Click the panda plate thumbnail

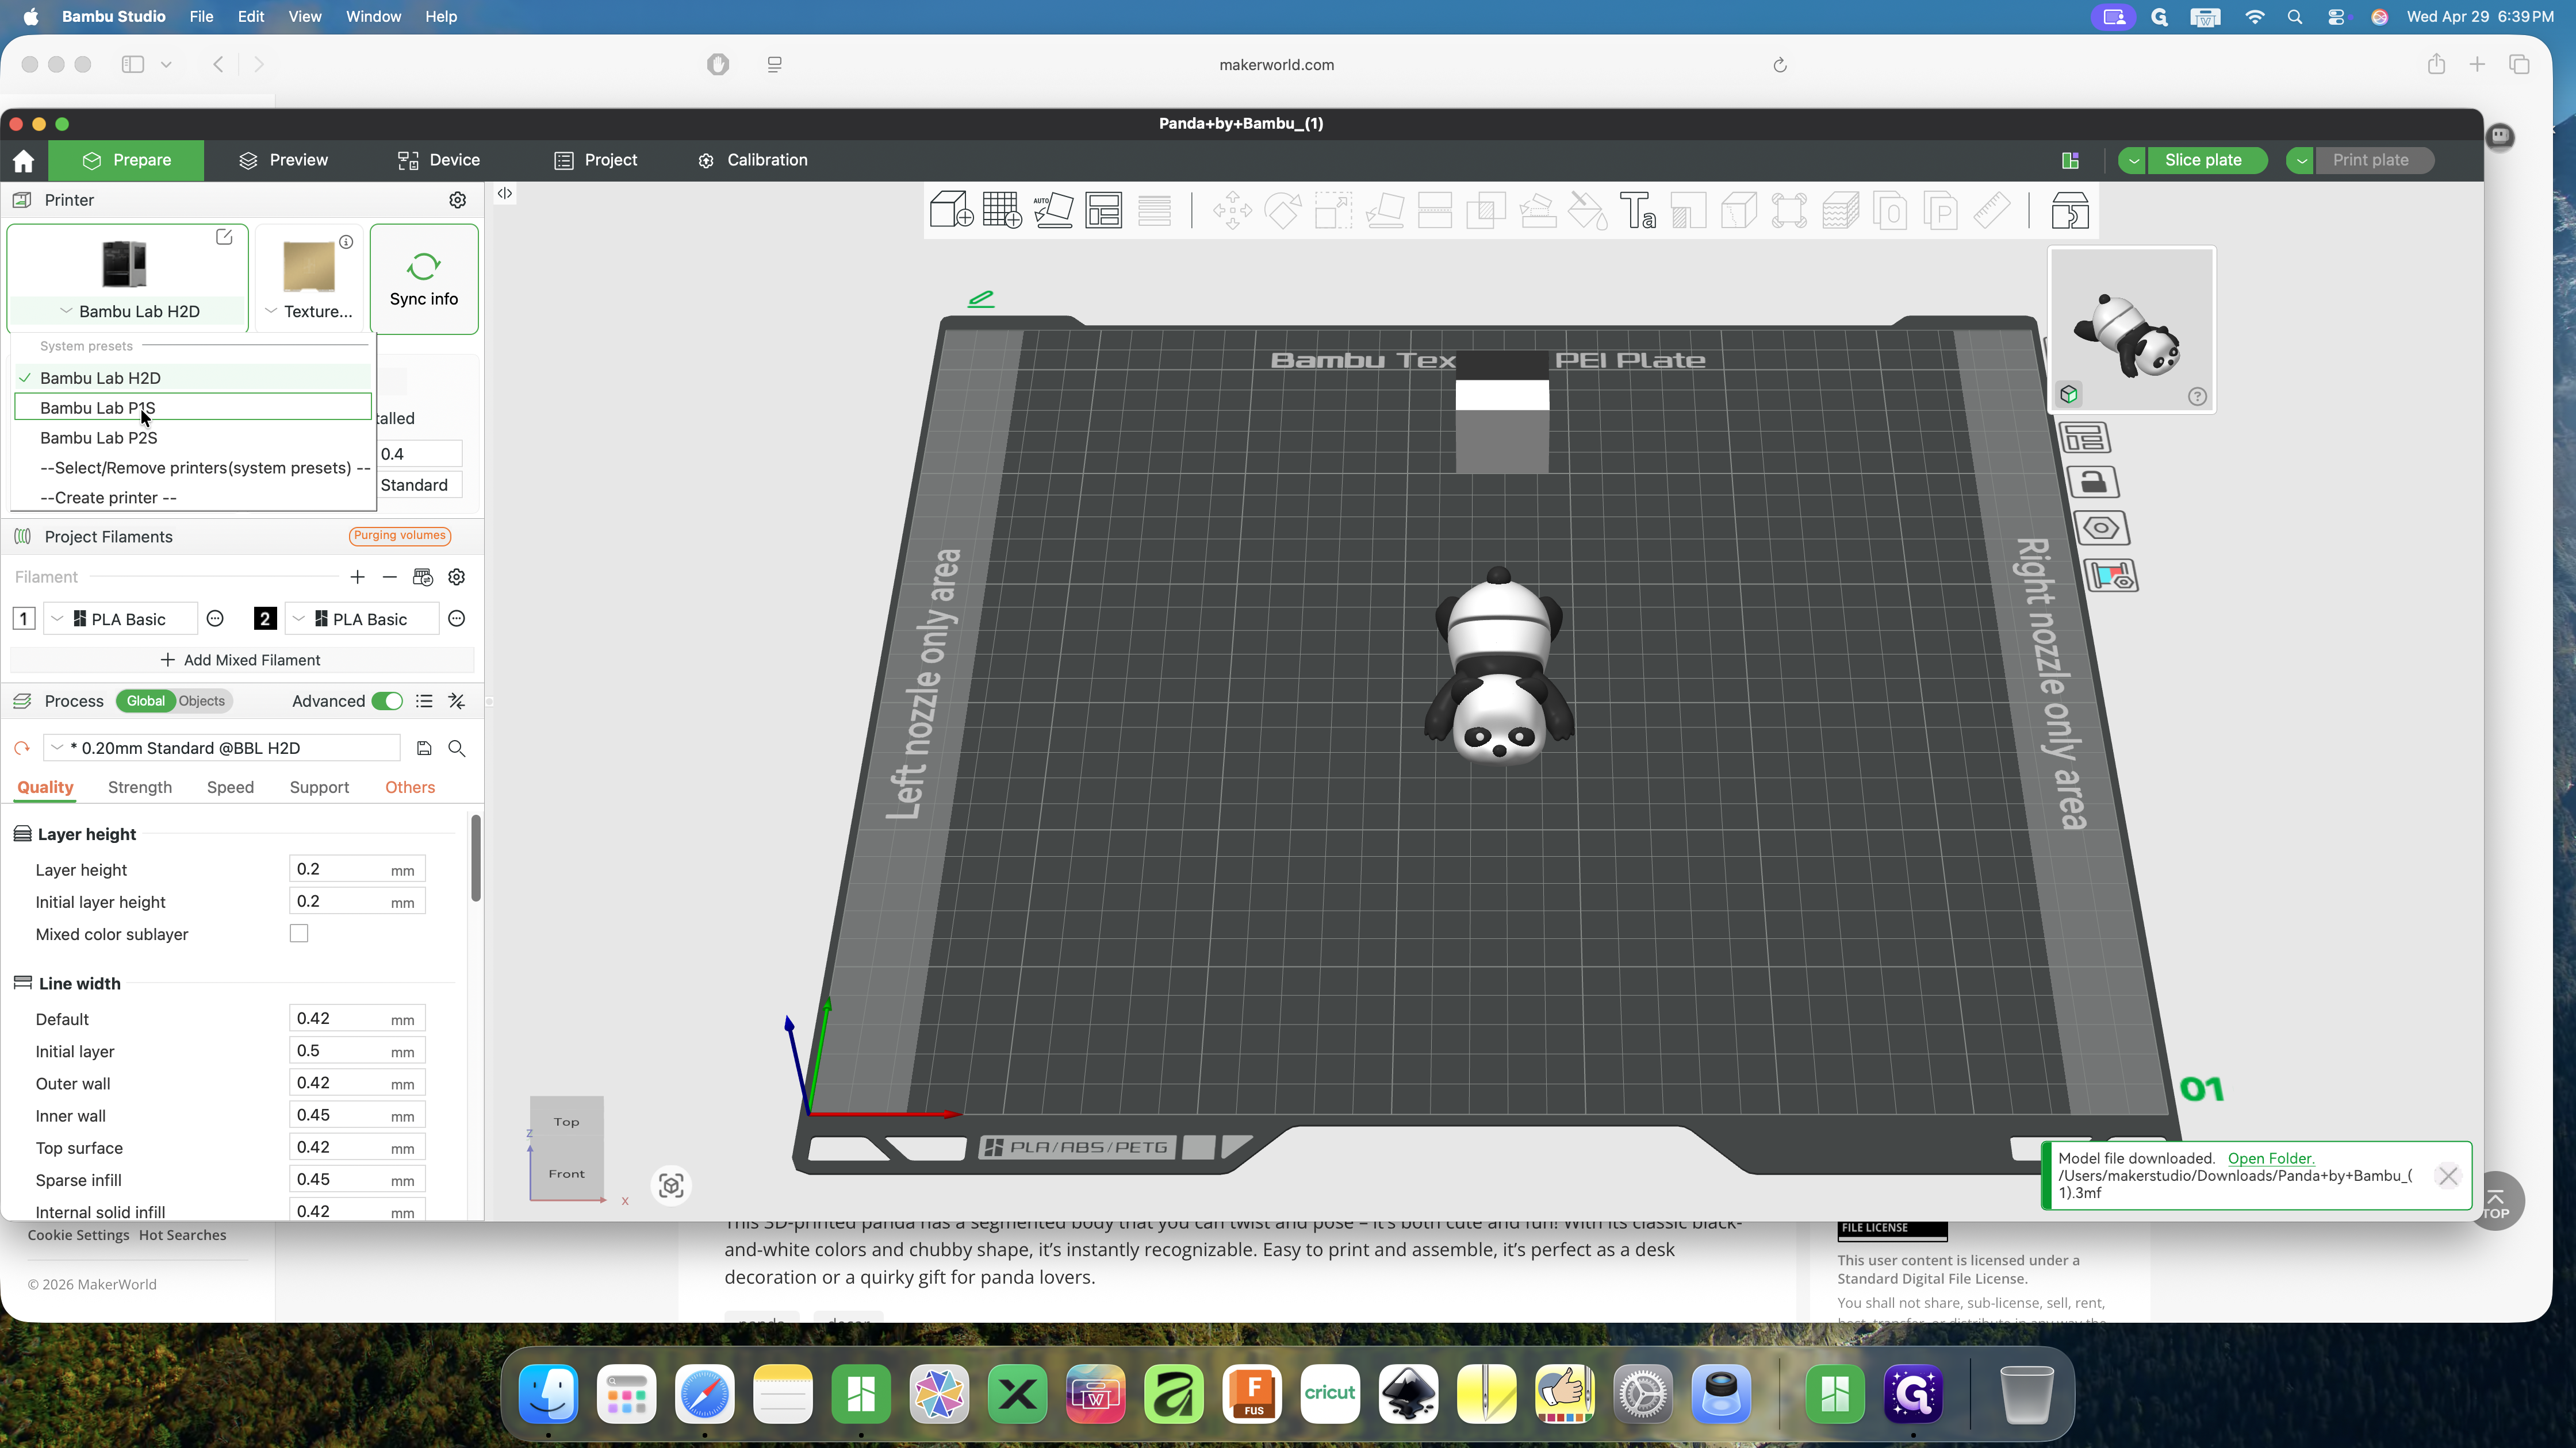2132,330
